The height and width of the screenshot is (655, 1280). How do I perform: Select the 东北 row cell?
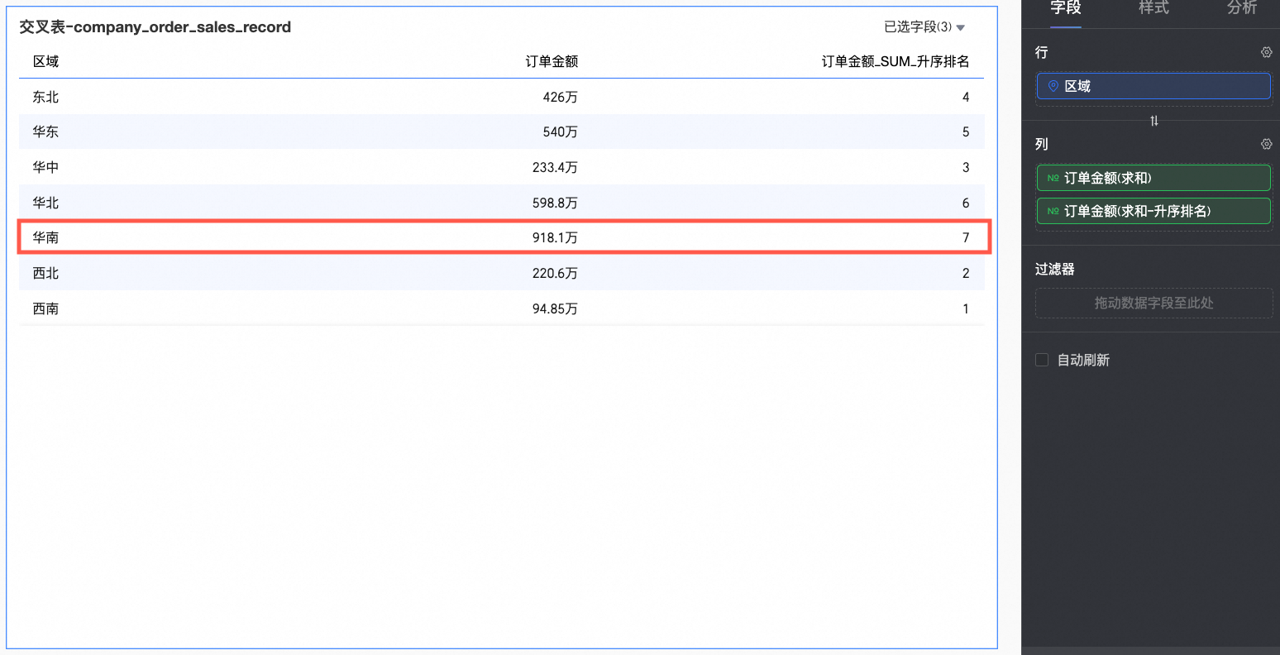tap(45, 97)
